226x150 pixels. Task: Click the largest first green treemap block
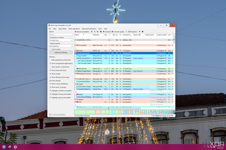[80, 112]
